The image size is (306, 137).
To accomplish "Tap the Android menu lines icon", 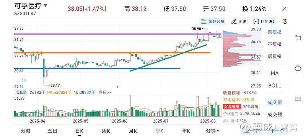I will tap(298, 99).
